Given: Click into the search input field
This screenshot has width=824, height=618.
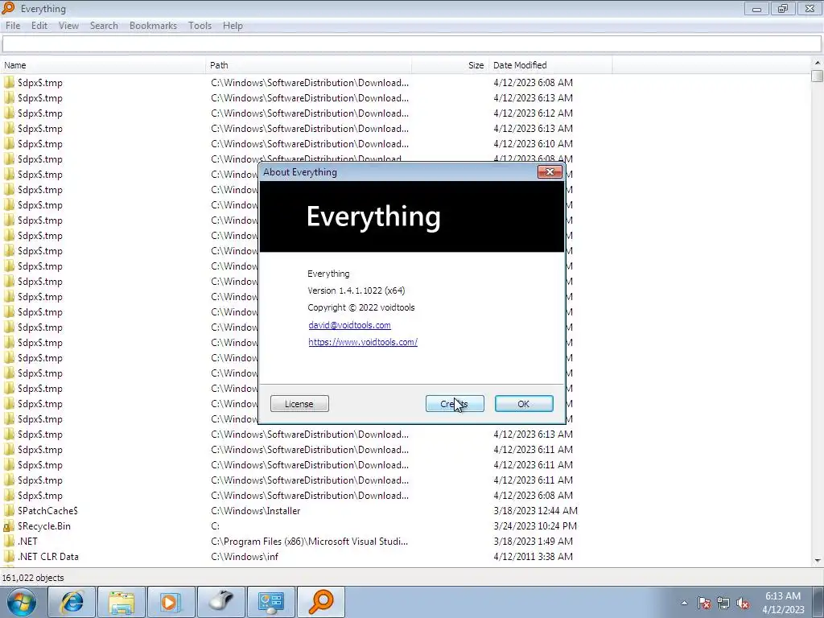Looking at the screenshot, I should pos(411,44).
